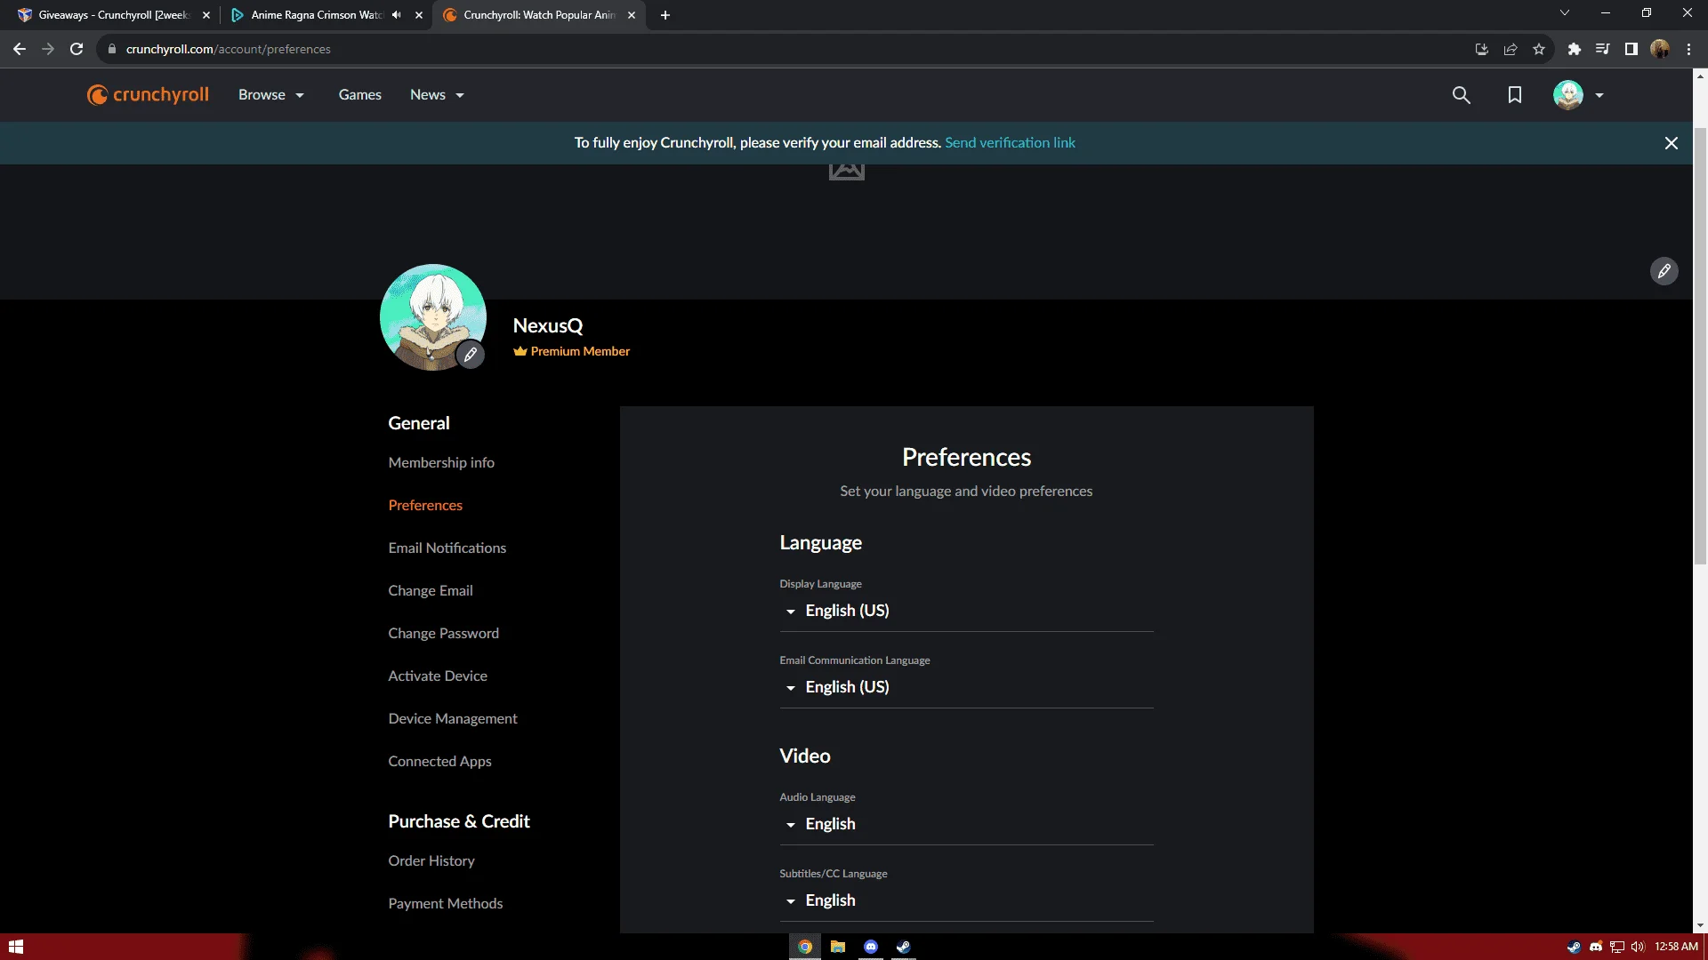This screenshot has width=1708, height=960.
Task: Click the page vertical scrollbar thumb
Action: pyautogui.click(x=1699, y=347)
